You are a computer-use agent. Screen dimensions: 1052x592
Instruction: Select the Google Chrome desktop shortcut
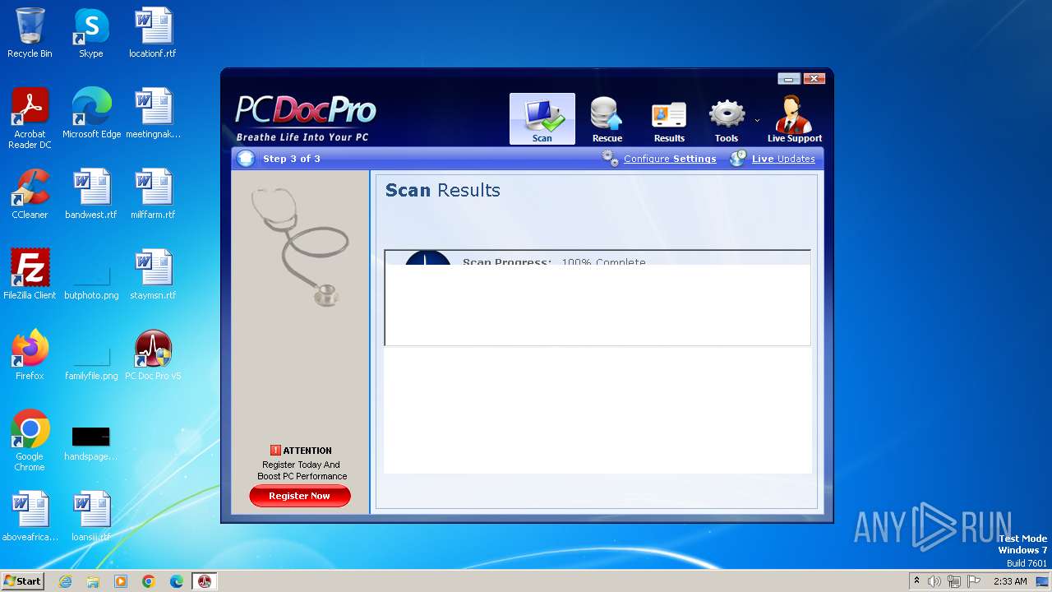[30, 441]
